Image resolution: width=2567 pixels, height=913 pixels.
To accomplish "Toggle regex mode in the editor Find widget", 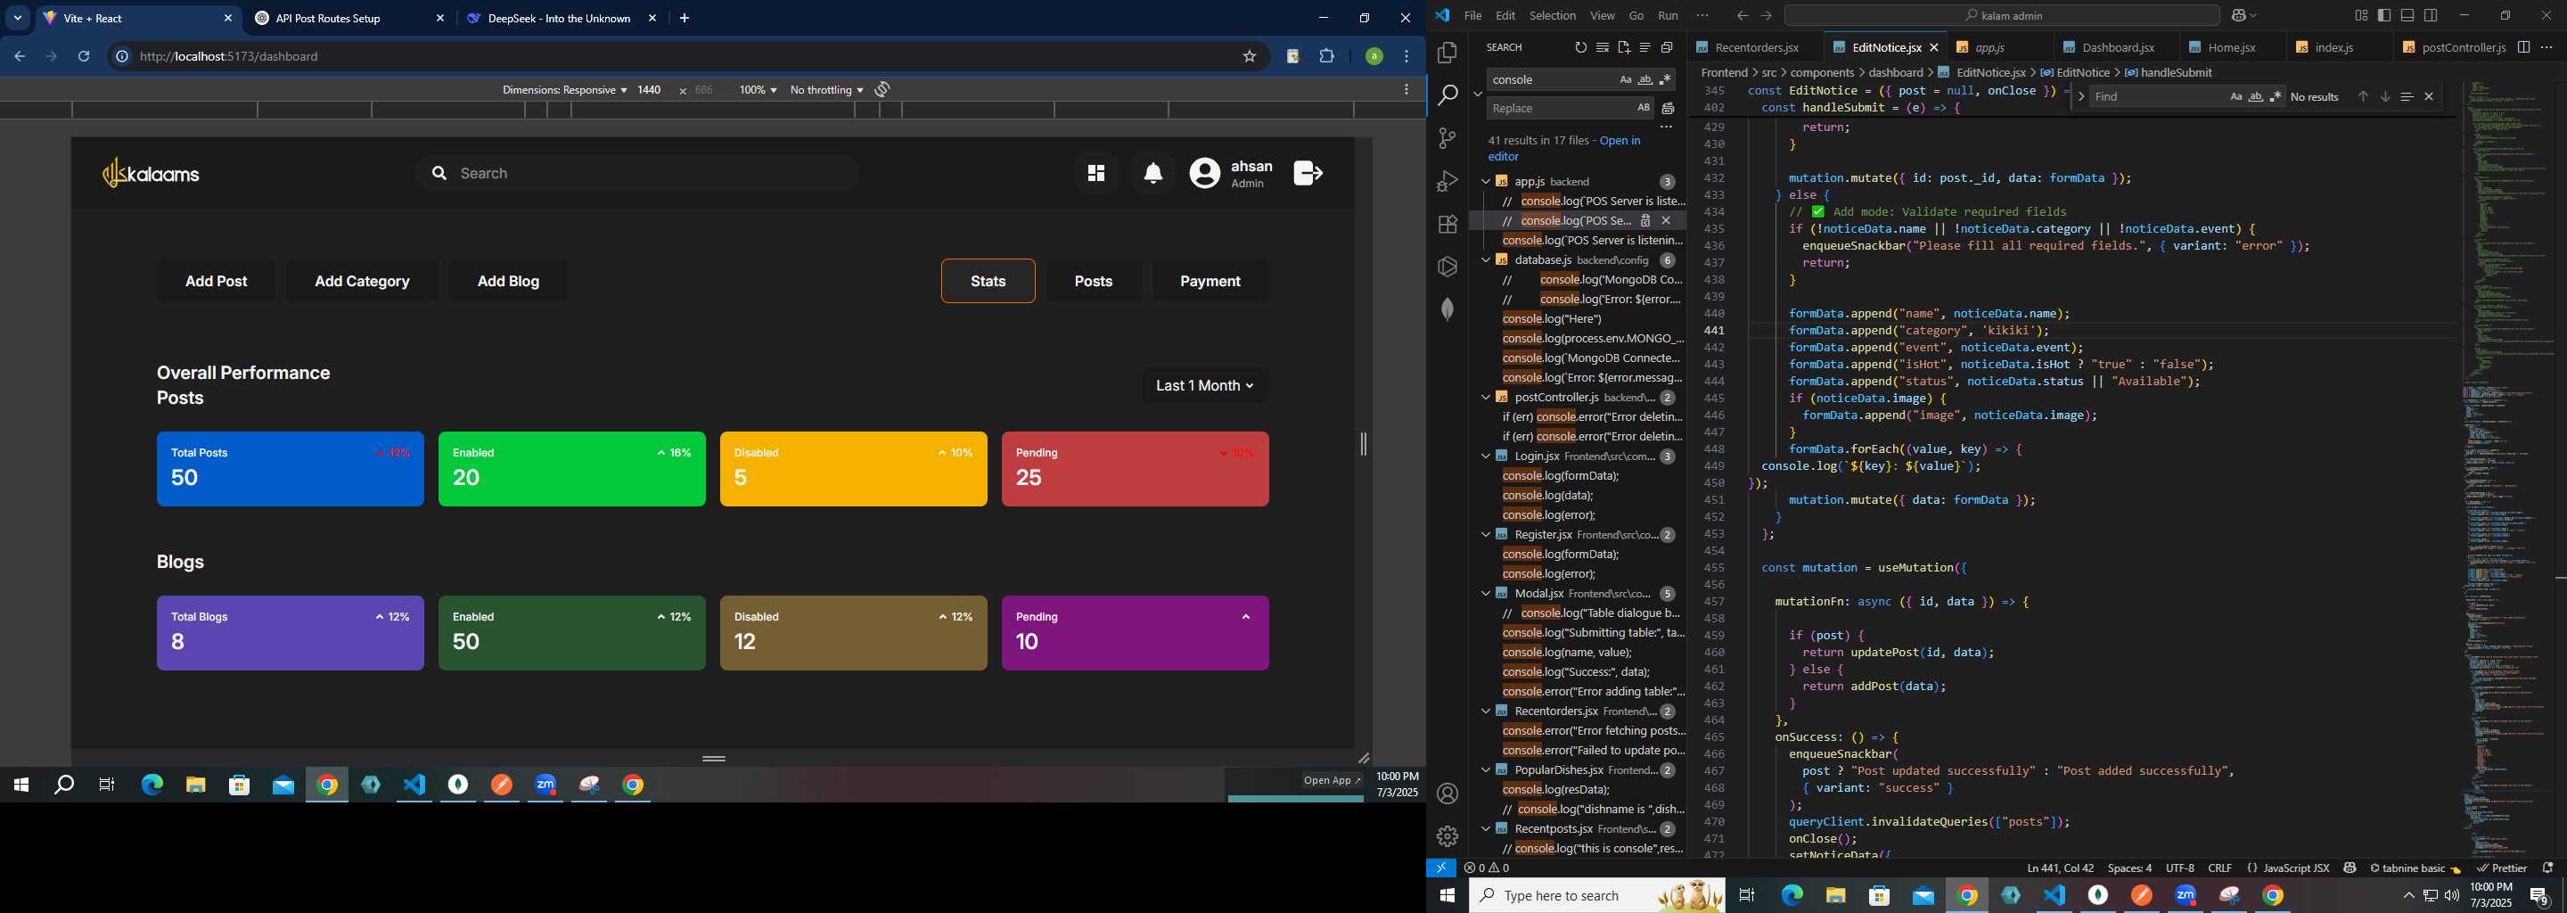I will pyautogui.click(x=2275, y=96).
